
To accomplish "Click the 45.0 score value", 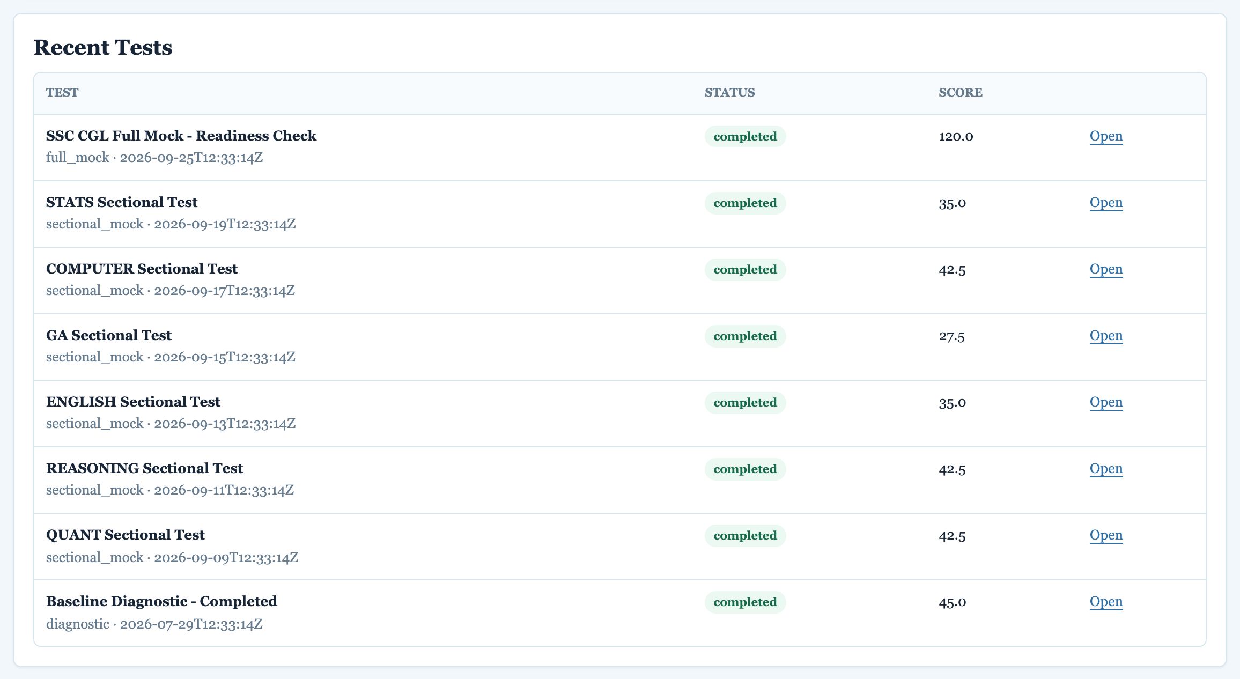I will (952, 602).
